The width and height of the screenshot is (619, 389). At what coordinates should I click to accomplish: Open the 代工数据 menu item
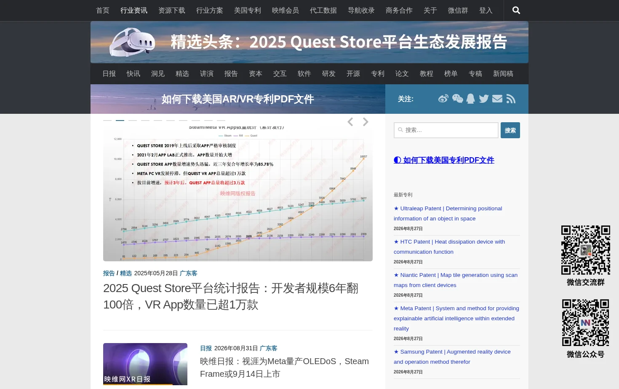323,11
